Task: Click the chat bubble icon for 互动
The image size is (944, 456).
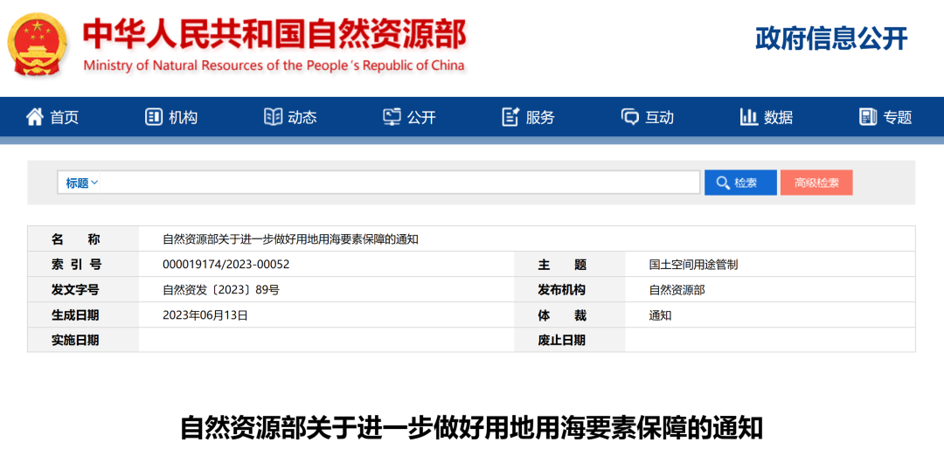Action: [630, 117]
